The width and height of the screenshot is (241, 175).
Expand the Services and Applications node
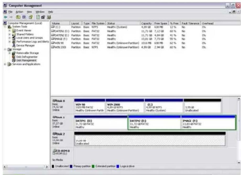click(x=5, y=64)
